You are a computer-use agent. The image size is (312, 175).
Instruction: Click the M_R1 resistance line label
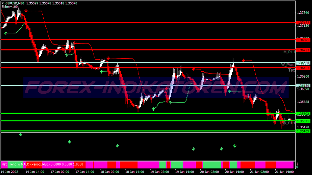289,52
